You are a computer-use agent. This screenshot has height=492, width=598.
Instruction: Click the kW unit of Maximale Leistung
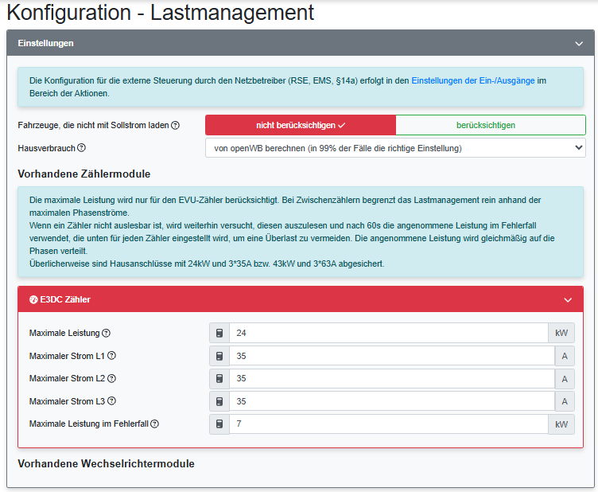pyautogui.click(x=561, y=333)
